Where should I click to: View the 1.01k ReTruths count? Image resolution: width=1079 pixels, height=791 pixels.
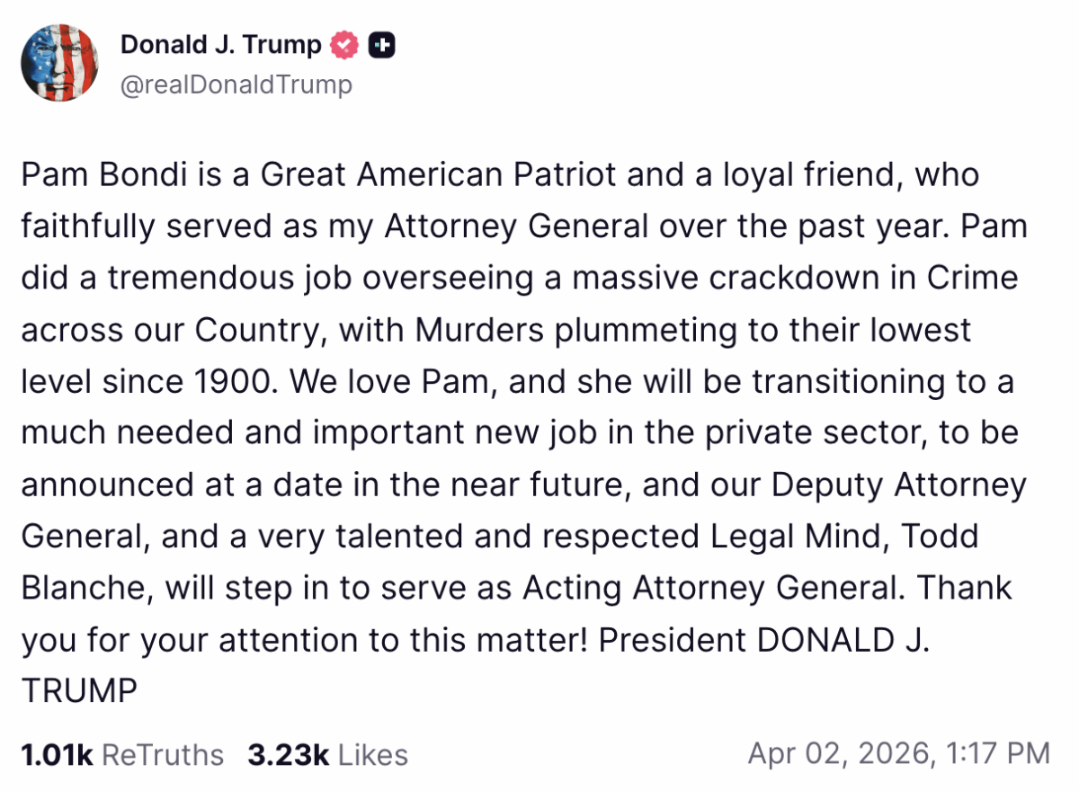point(58,754)
